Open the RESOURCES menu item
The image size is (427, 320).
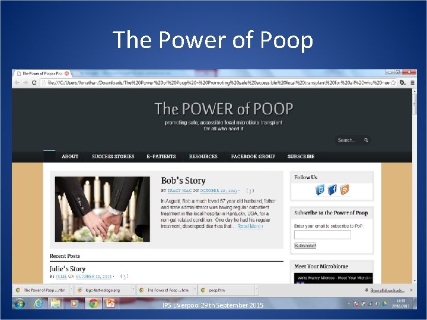[203, 156]
